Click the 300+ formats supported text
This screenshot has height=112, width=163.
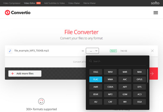pyautogui.click(x=41, y=109)
